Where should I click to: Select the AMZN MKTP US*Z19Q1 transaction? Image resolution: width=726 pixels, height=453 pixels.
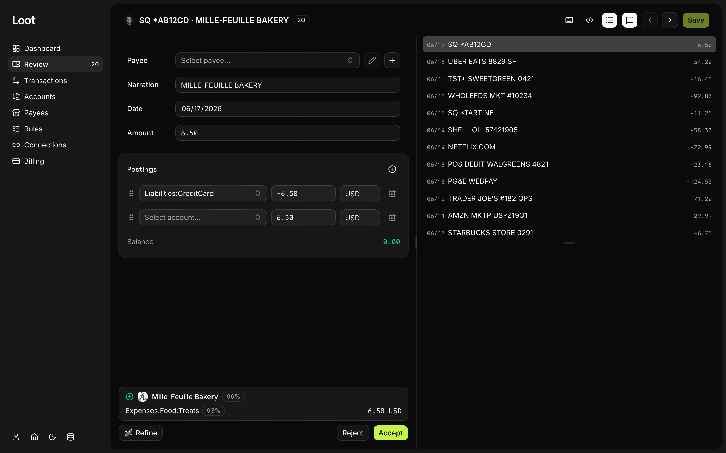pyautogui.click(x=569, y=215)
